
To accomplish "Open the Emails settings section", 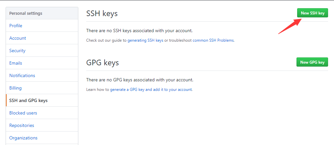I will (x=16, y=63).
